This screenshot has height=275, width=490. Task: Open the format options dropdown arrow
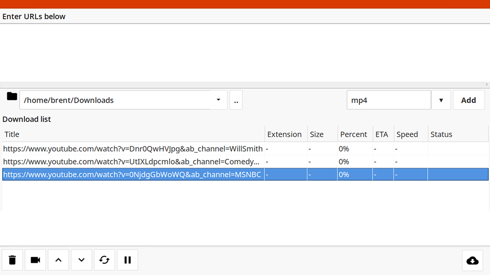point(441,100)
